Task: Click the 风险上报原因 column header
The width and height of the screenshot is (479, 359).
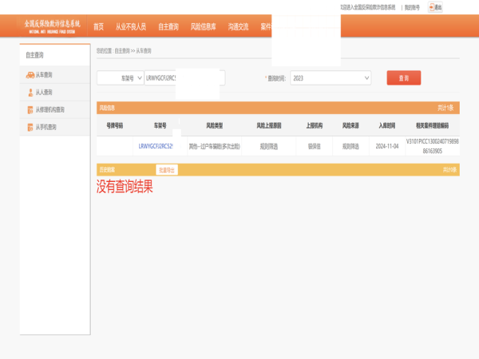Action: [269, 125]
